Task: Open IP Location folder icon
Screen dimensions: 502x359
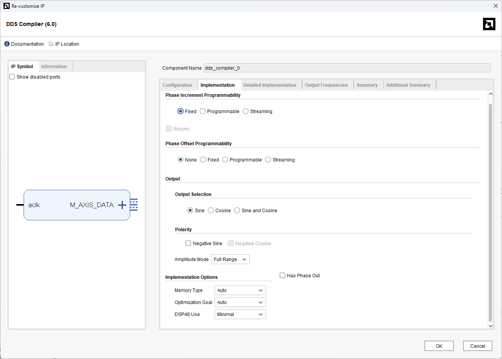Action: pyautogui.click(x=51, y=44)
